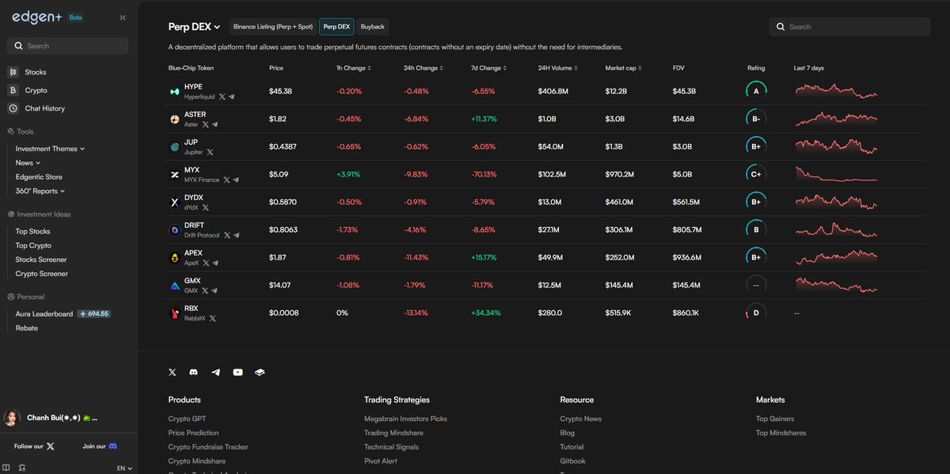950x474 pixels.
Task: Open Drift Protocol's X profile icon
Action: (x=227, y=235)
